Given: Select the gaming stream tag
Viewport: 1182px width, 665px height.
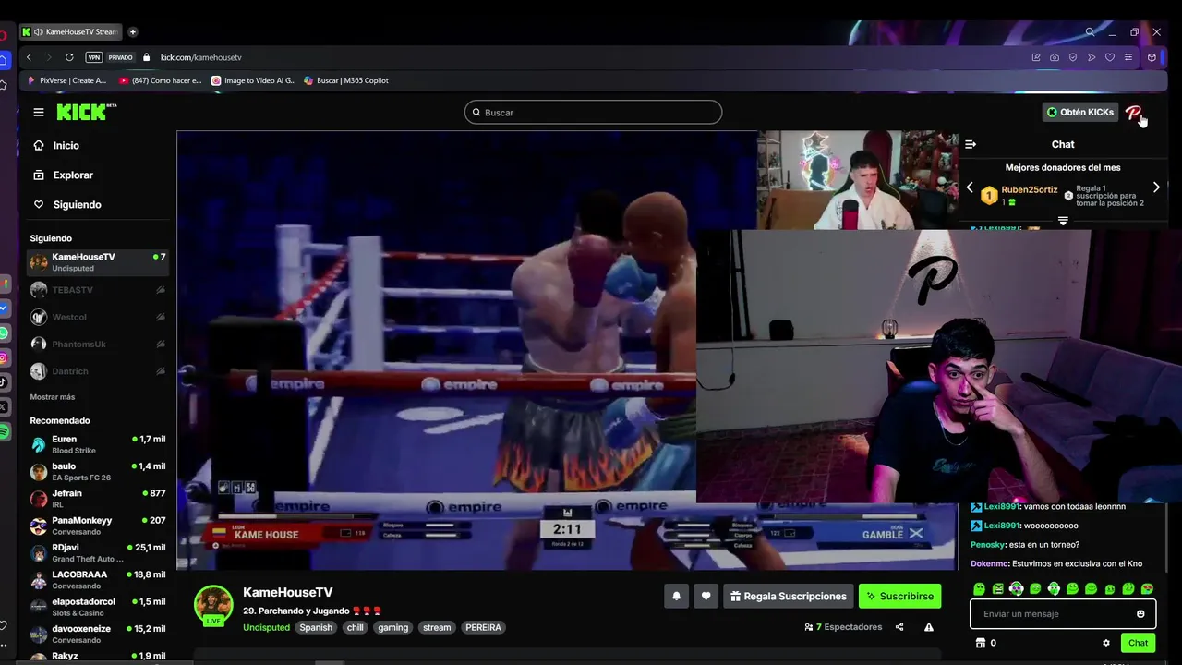Looking at the screenshot, I should 392,627.
